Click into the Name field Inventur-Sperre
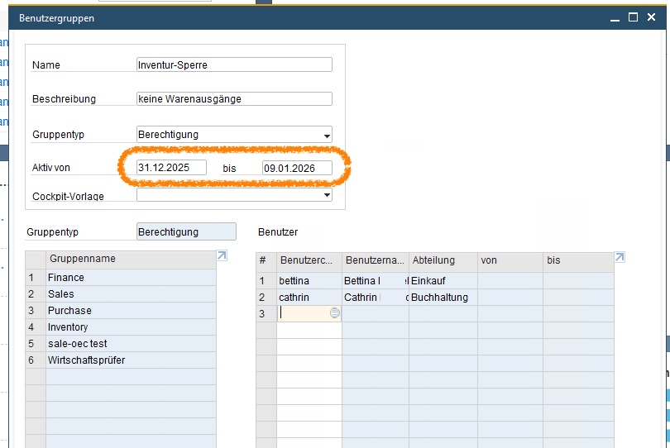The width and height of the screenshot is (670, 448). [234, 65]
